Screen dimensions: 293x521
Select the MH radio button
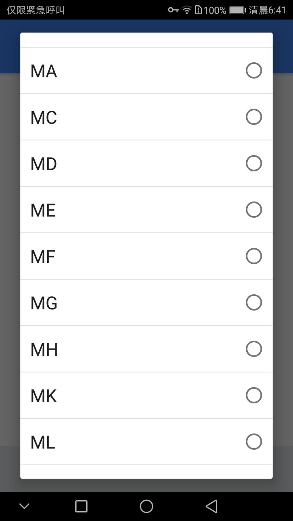click(254, 349)
